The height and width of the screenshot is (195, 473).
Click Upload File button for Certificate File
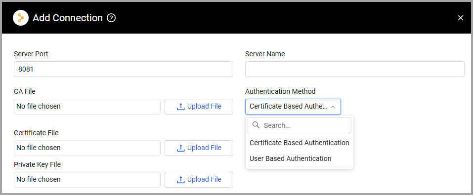click(x=199, y=148)
